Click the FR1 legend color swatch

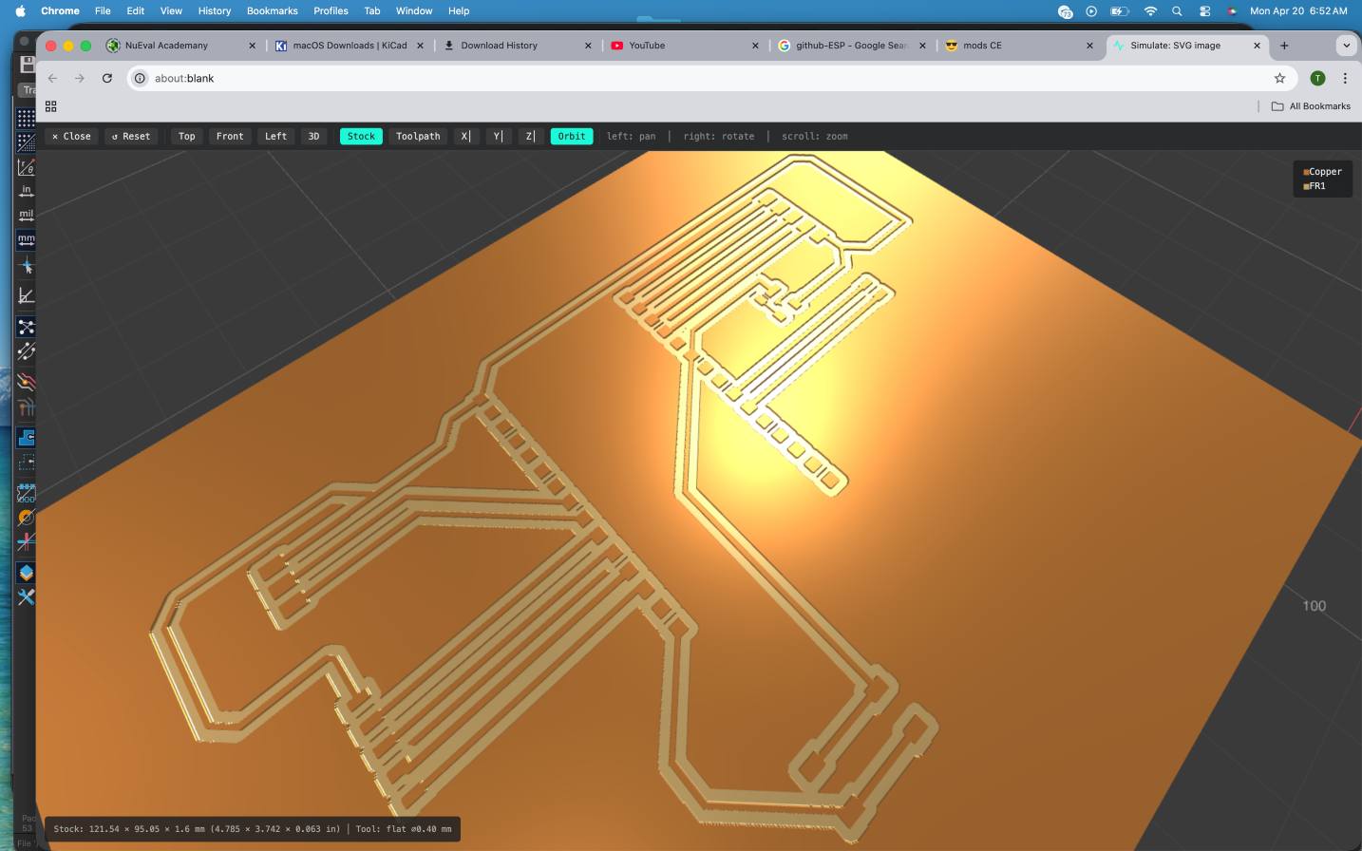tap(1306, 186)
